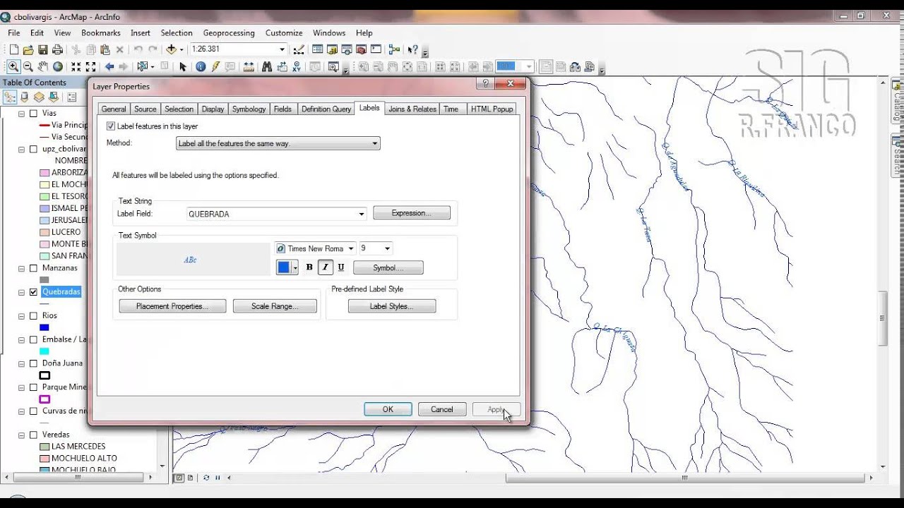Viewport: 904px width, 508px height.
Task: Click the Save diskette icon
Action: tap(43, 49)
